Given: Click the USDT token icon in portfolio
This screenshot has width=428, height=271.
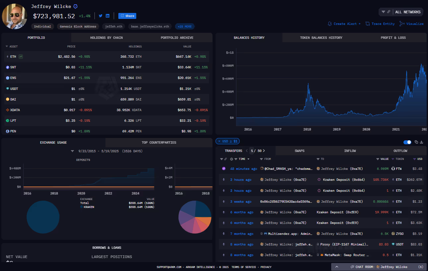Looking at the screenshot, I should coord(8,89).
